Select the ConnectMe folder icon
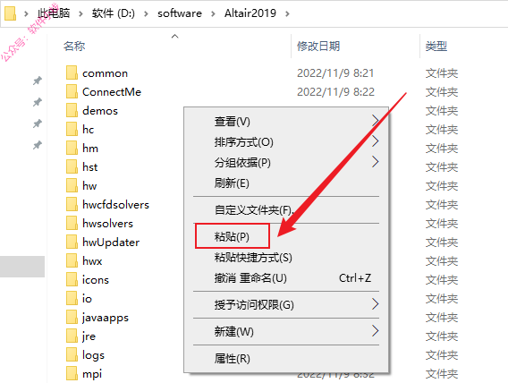The width and height of the screenshot is (508, 383). (x=72, y=91)
